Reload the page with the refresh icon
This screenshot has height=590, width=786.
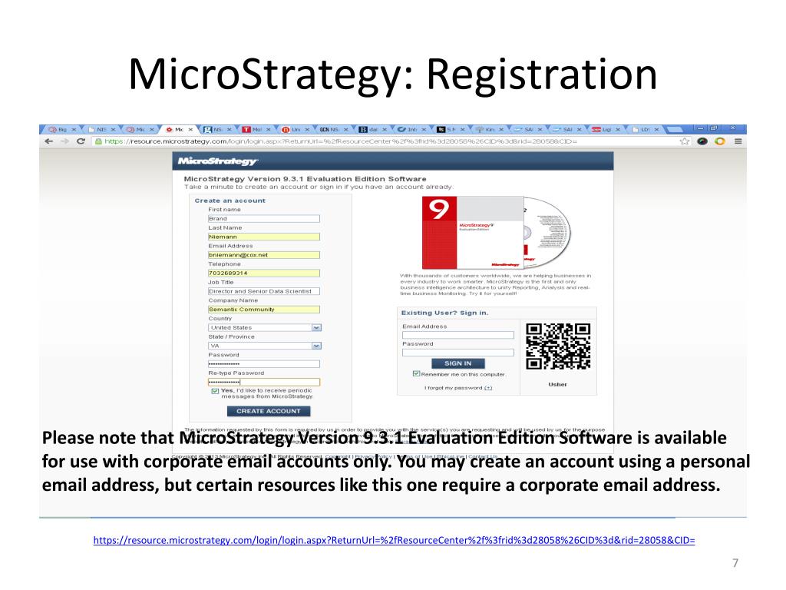[x=81, y=141]
